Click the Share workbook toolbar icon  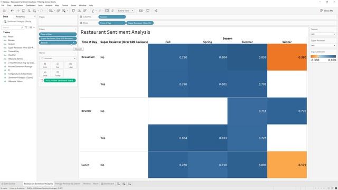156,11
